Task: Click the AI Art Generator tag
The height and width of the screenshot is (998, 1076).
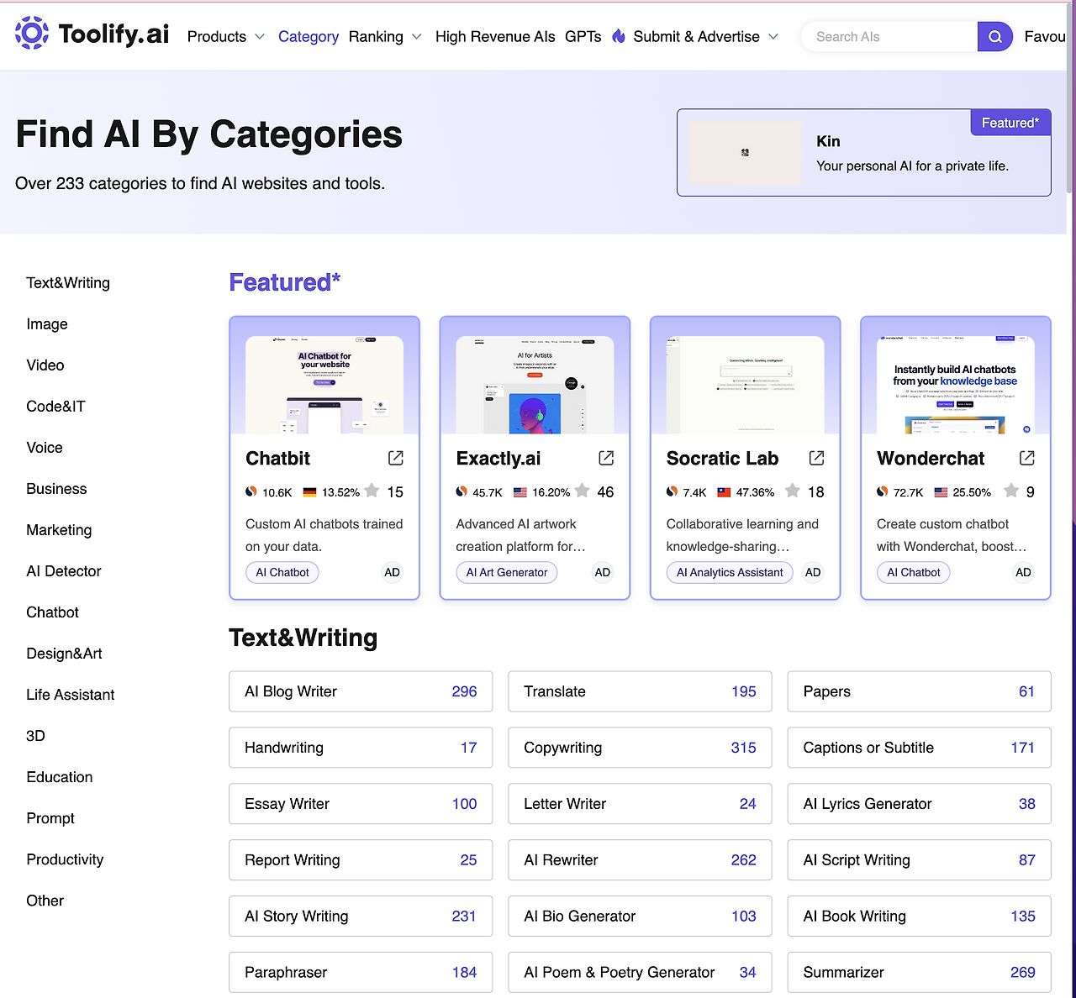Action: pyautogui.click(x=507, y=572)
